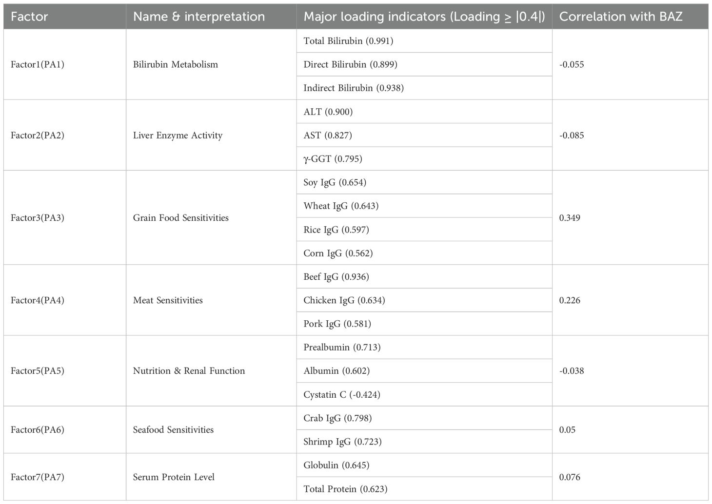This screenshot has height=504, width=712.
Task: Click the Wheat IgG (0.643) cell
Action: (x=341, y=206)
